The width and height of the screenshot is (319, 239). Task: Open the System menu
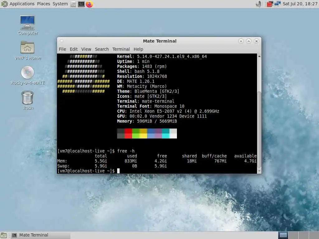[60, 4]
